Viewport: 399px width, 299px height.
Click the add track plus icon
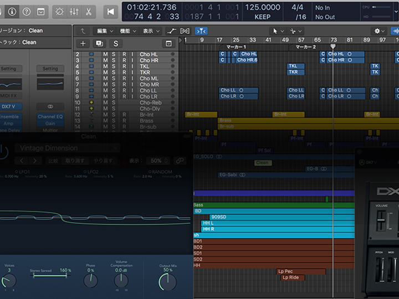click(83, 43)
